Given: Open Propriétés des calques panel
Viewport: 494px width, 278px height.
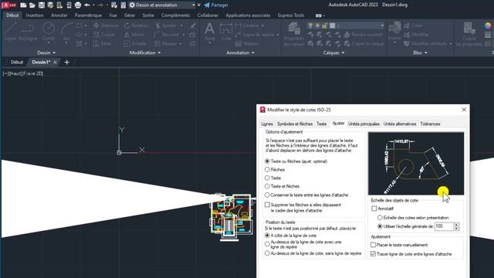Looking at the screenshot, I should 293,34.
